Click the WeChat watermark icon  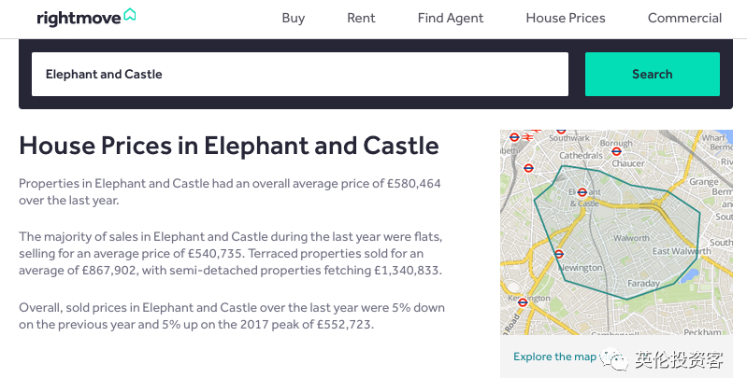click(x=614, y=357)
